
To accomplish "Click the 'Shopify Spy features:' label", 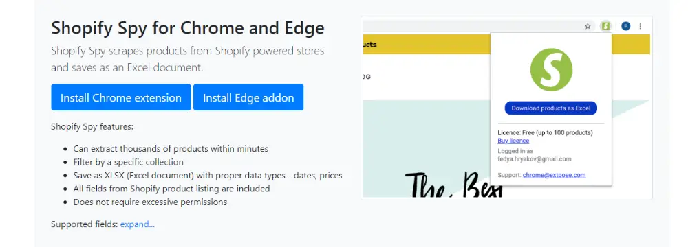I will pos(92,127).
